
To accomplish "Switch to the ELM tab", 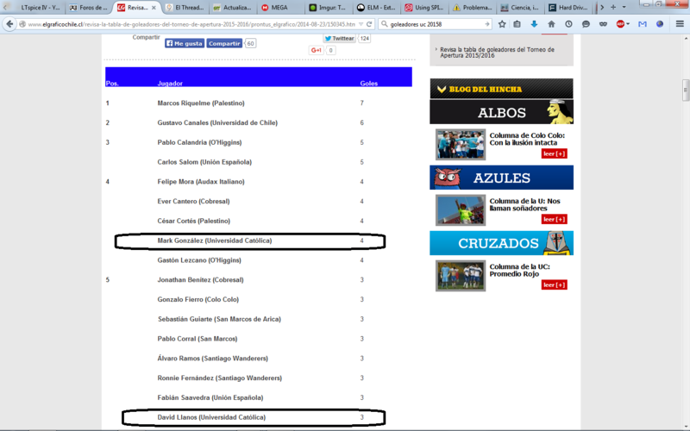I will [x=375, y=8].
